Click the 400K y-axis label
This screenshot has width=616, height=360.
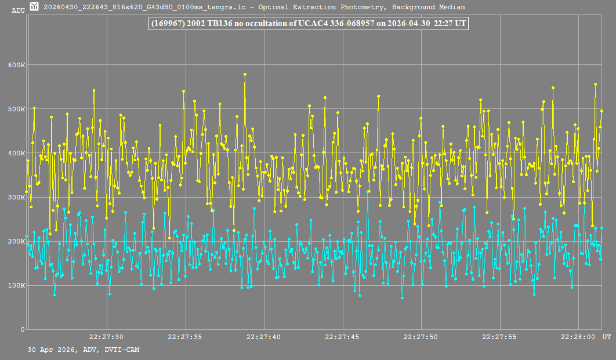pos(16,153)
